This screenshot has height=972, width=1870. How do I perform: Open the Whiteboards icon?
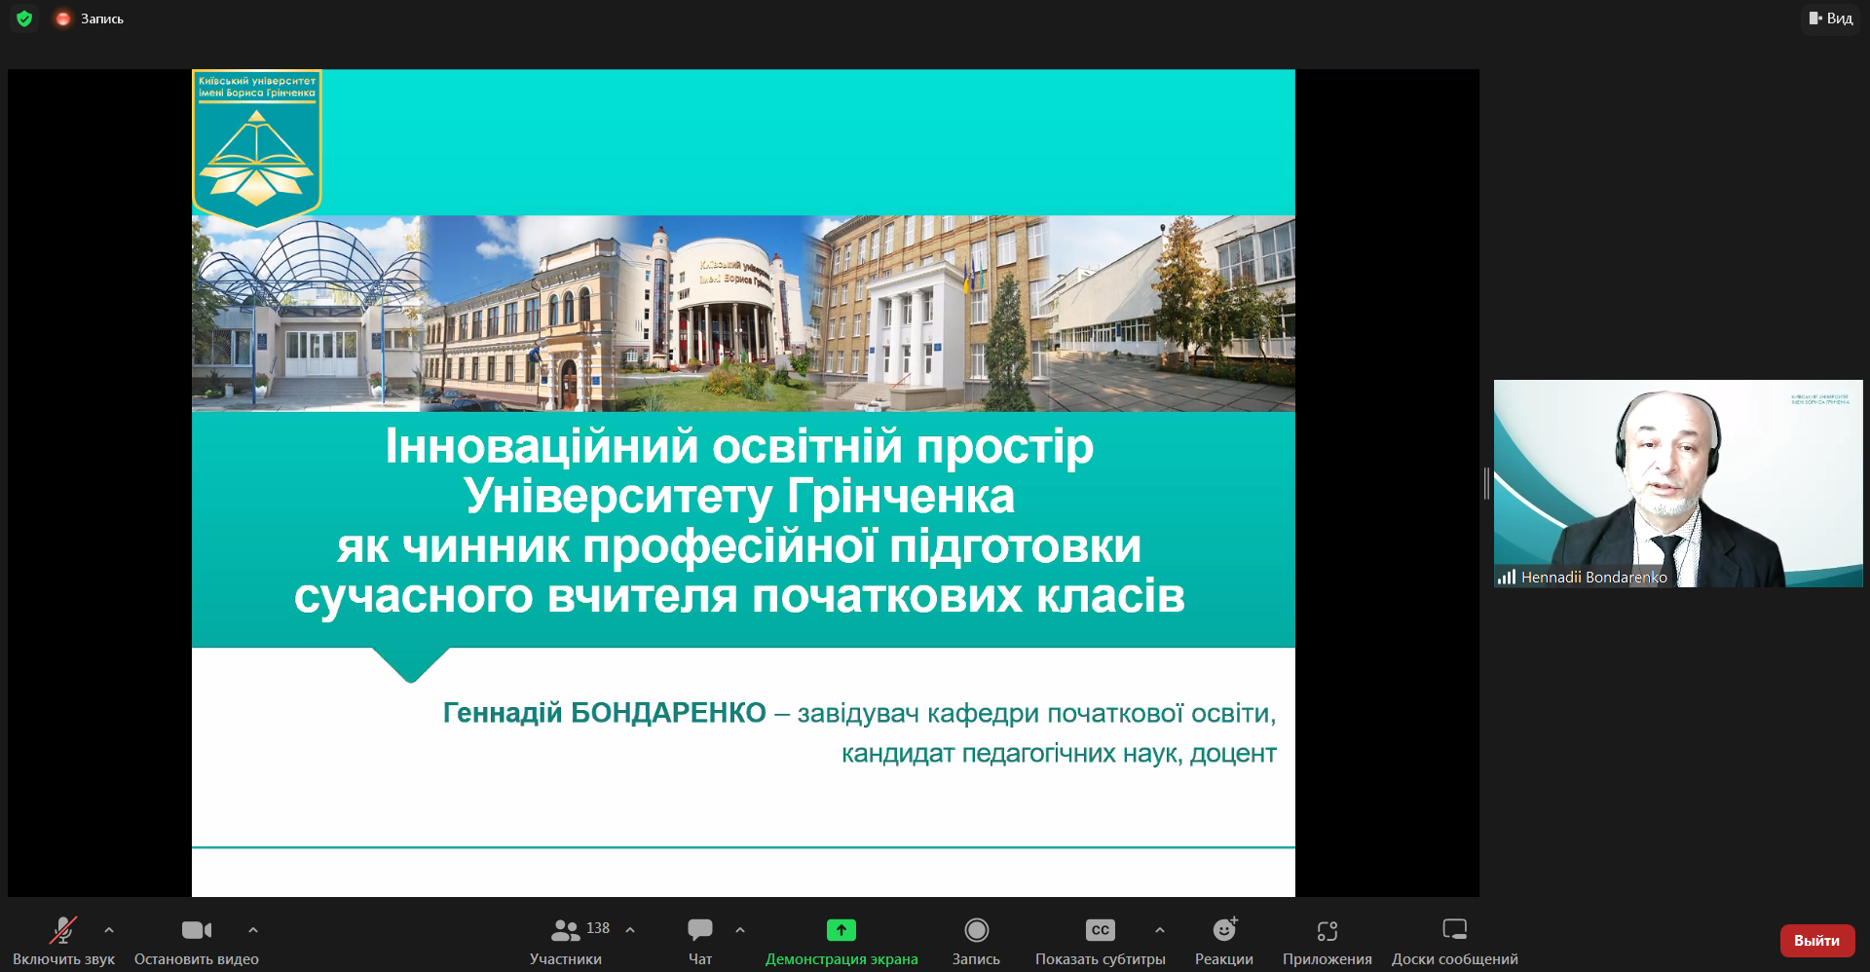tap(1454, 931)
